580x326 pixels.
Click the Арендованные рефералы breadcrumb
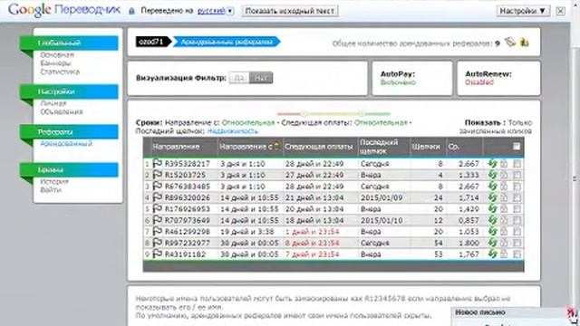[227, 42]
